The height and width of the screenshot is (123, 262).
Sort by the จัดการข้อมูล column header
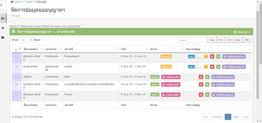217,49
